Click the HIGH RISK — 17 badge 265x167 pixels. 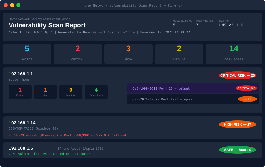[238, 124]
